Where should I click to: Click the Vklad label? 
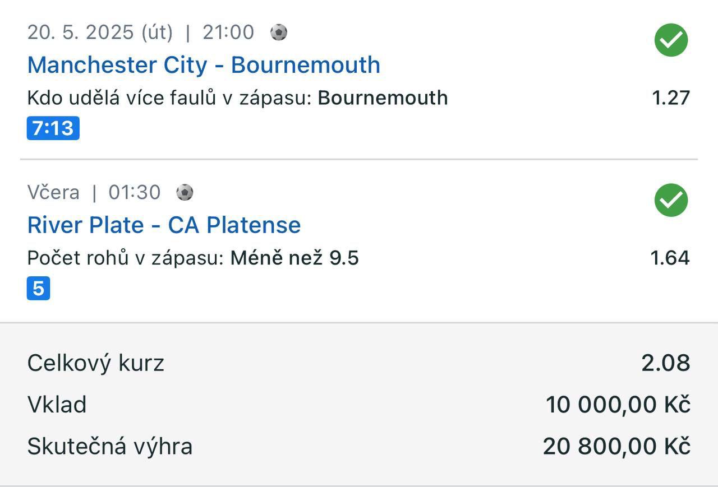(57, 405)
